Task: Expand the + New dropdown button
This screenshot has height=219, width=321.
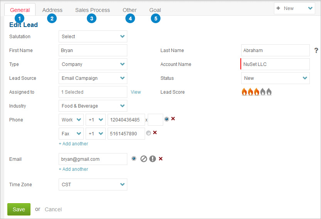Action: point(294,8)
